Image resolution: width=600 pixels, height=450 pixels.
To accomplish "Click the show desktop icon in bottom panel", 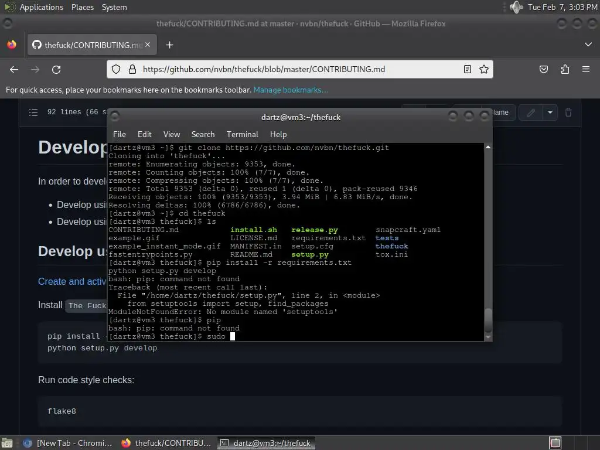I will click(7, 443).
